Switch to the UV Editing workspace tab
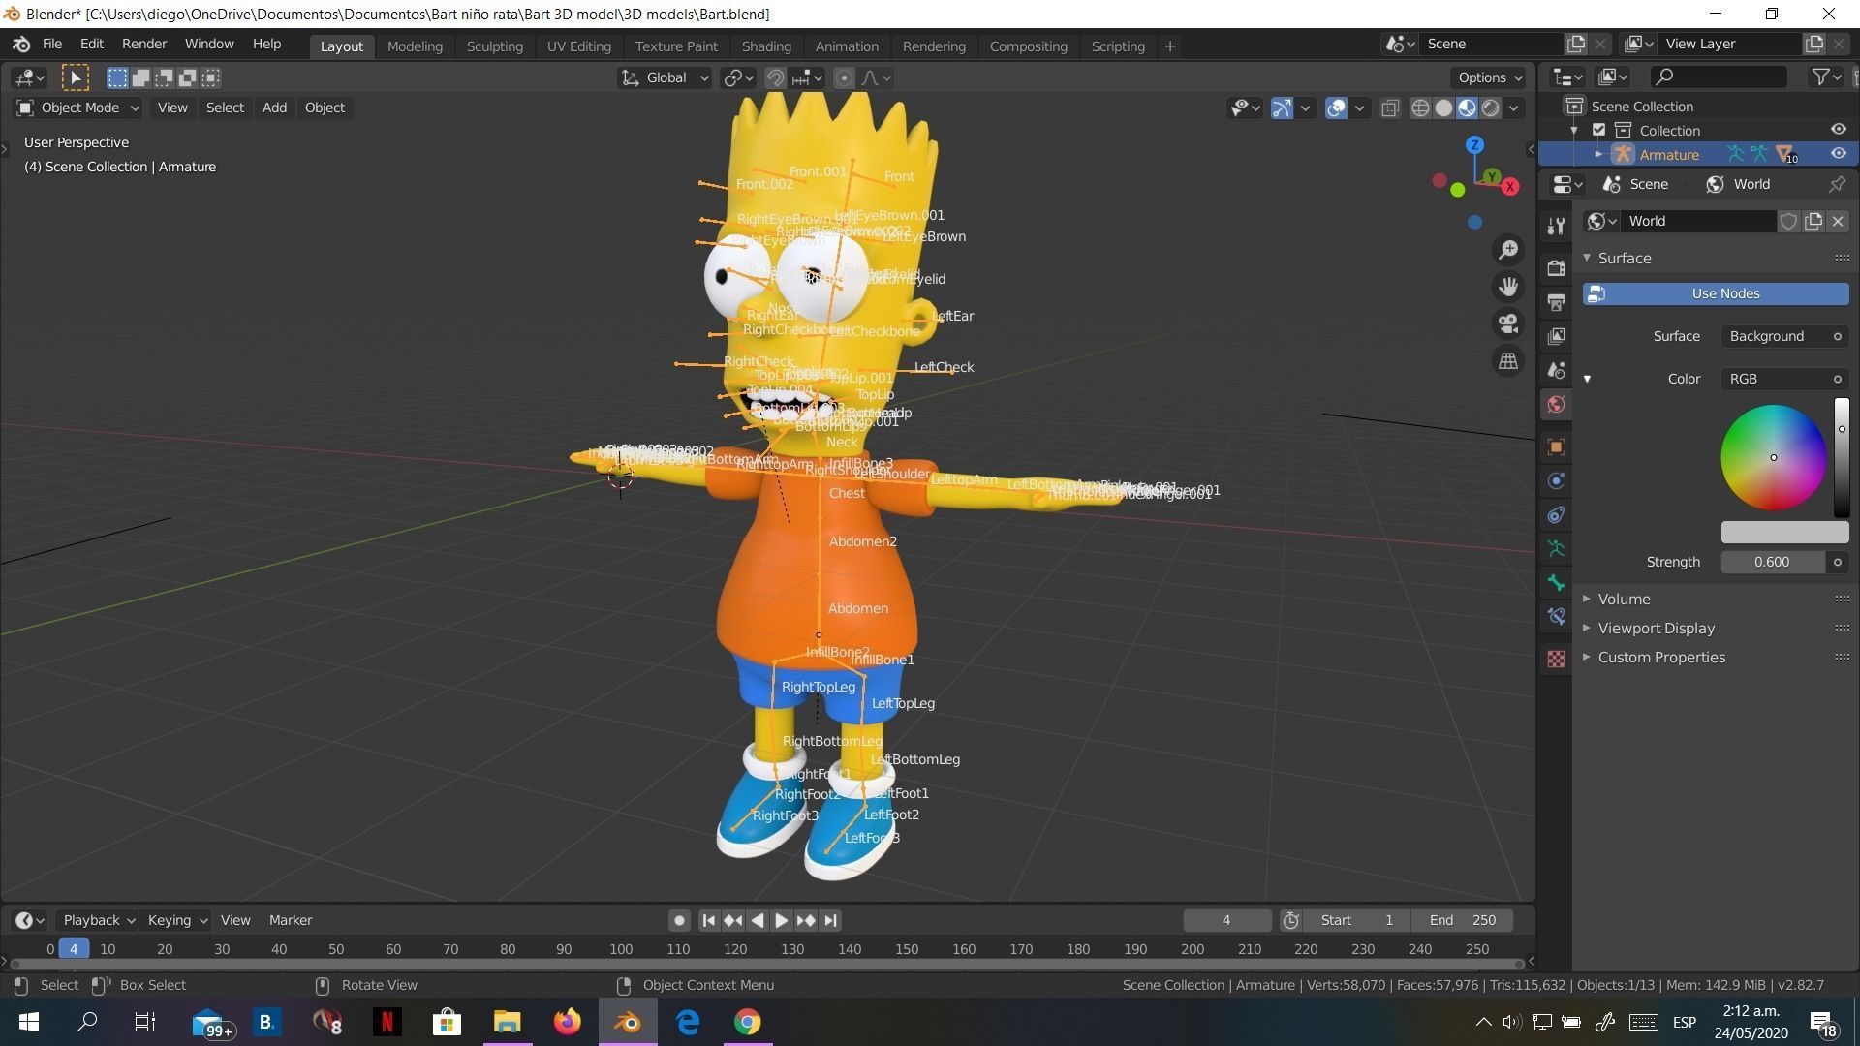The image size is (1860, 1046). (x=578, y=46)
